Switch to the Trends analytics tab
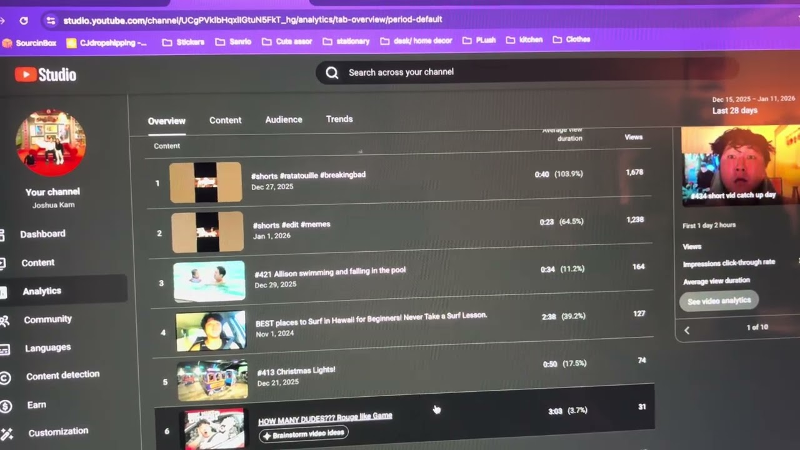The height and width of the screenshot is (450, 800). pos(339,119)
